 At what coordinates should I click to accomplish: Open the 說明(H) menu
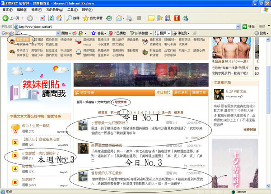[87, 10]
